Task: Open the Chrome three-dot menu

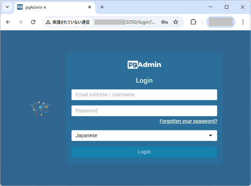Action: tap(243, 22)
